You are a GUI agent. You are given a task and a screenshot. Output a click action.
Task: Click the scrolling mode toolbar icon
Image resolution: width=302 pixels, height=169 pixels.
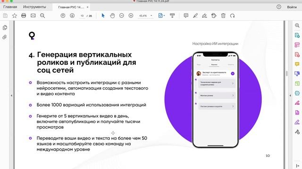(x=172, y=15)
